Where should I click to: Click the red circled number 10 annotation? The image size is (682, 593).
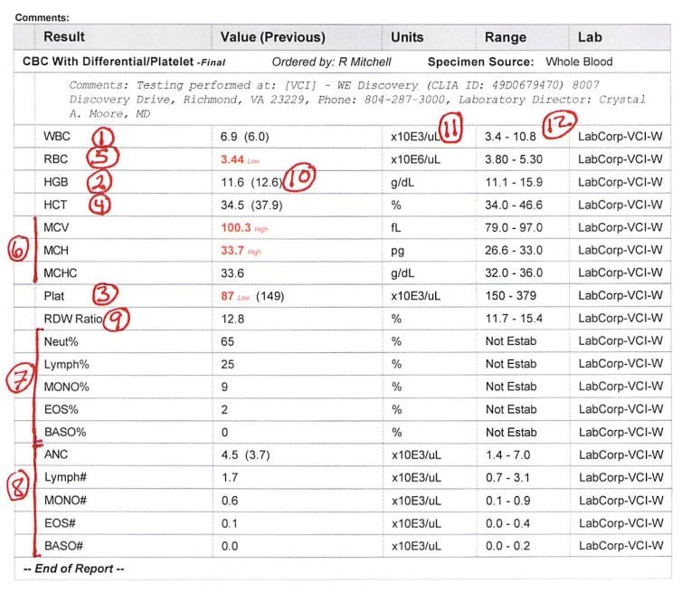[x=299, y=177]
